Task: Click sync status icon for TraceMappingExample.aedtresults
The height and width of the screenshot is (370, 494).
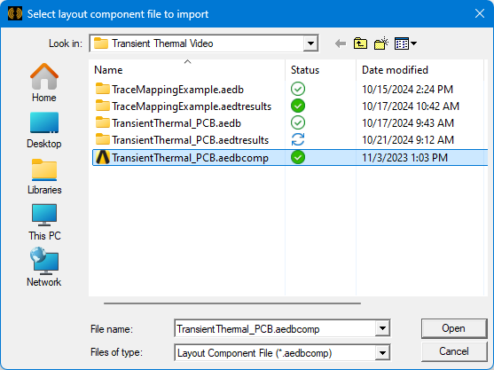Action: 298,106
